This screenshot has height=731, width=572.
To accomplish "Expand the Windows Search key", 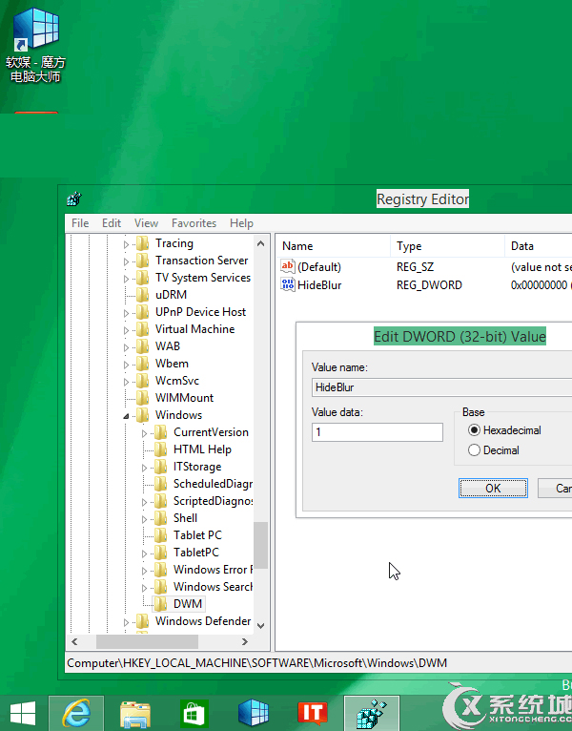I will pos(144,588).
